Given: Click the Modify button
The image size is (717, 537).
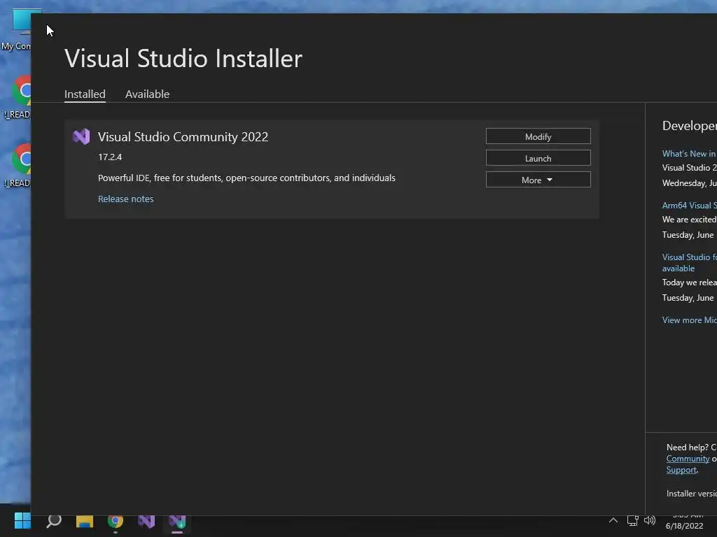Looking at the screenshot, I should point(538,136).
